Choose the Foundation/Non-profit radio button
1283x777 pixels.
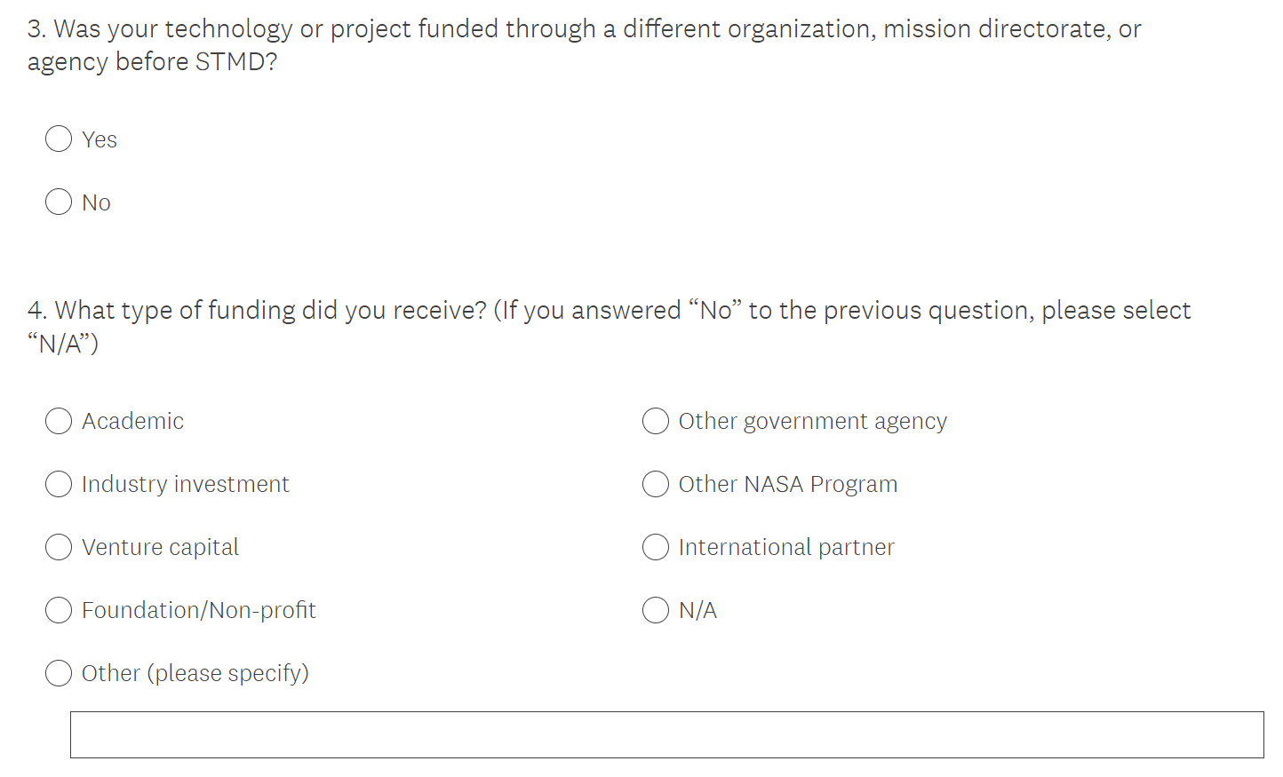[59, 610]
